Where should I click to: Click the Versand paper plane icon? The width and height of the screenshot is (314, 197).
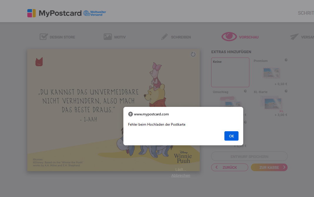(294, 37)
